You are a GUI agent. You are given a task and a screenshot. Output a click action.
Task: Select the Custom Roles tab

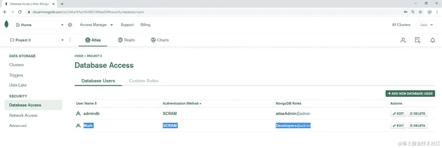pos(144,81)
